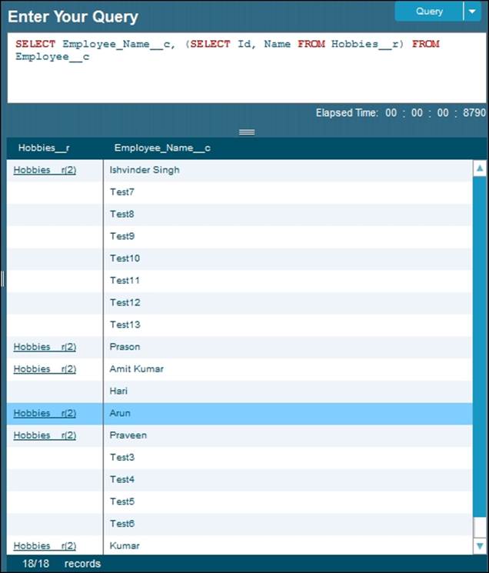Click the Query button
Image resolution: width=489 pixels, height=573 pixels.
pos(429,12)
